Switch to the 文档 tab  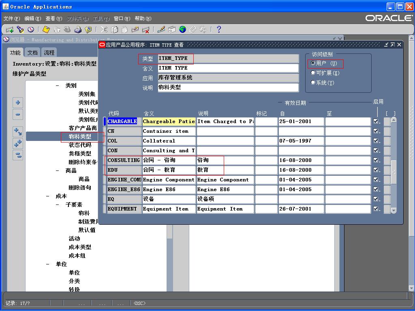tap(32, 53)
